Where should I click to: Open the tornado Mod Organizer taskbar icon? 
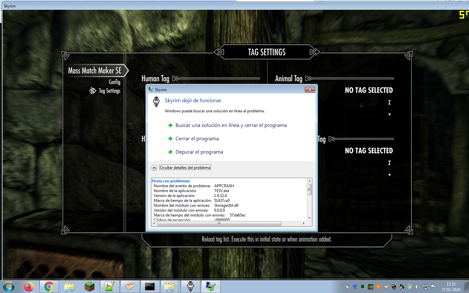(130, 287)
